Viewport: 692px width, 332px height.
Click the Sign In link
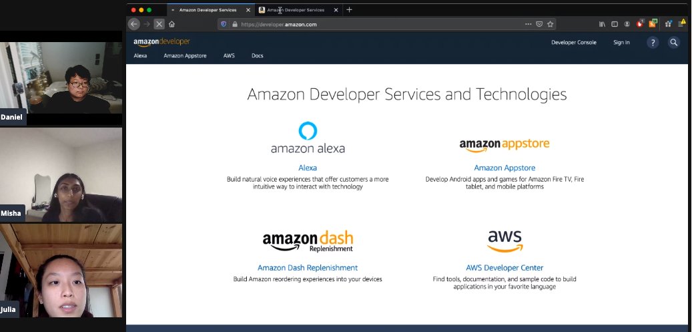621,43
